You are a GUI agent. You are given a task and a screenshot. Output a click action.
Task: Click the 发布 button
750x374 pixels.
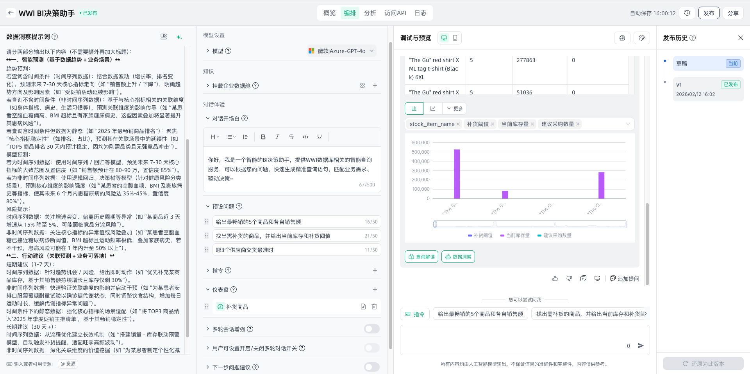tap(709, 13)
